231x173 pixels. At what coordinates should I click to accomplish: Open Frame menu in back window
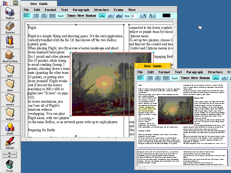119,10
